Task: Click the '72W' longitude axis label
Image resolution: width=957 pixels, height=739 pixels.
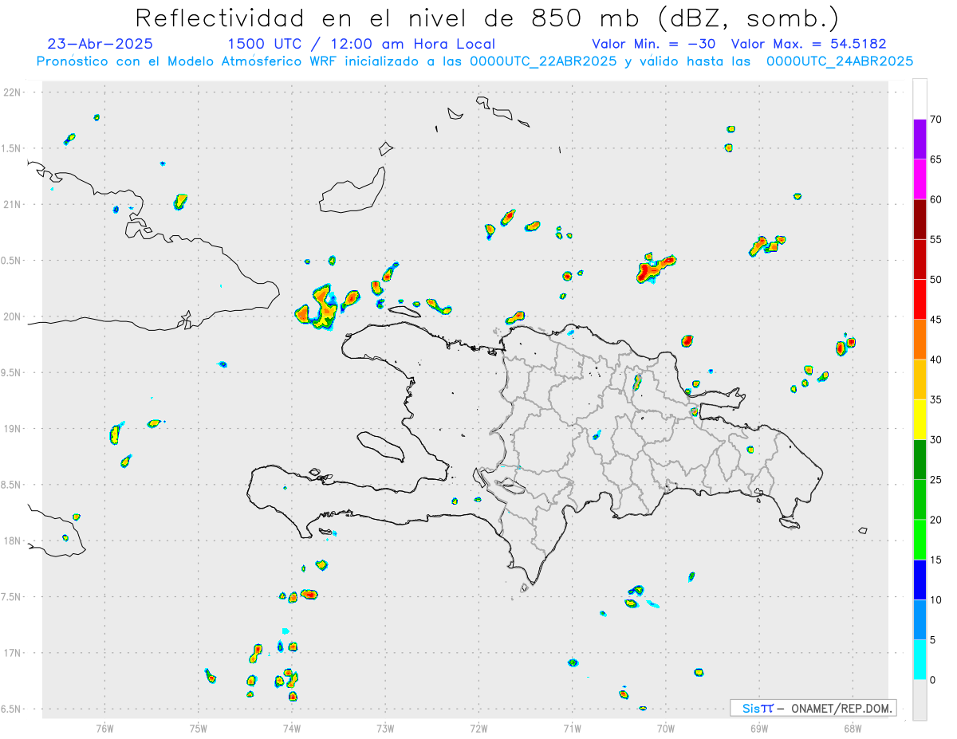Action: (x=478, y=727)
